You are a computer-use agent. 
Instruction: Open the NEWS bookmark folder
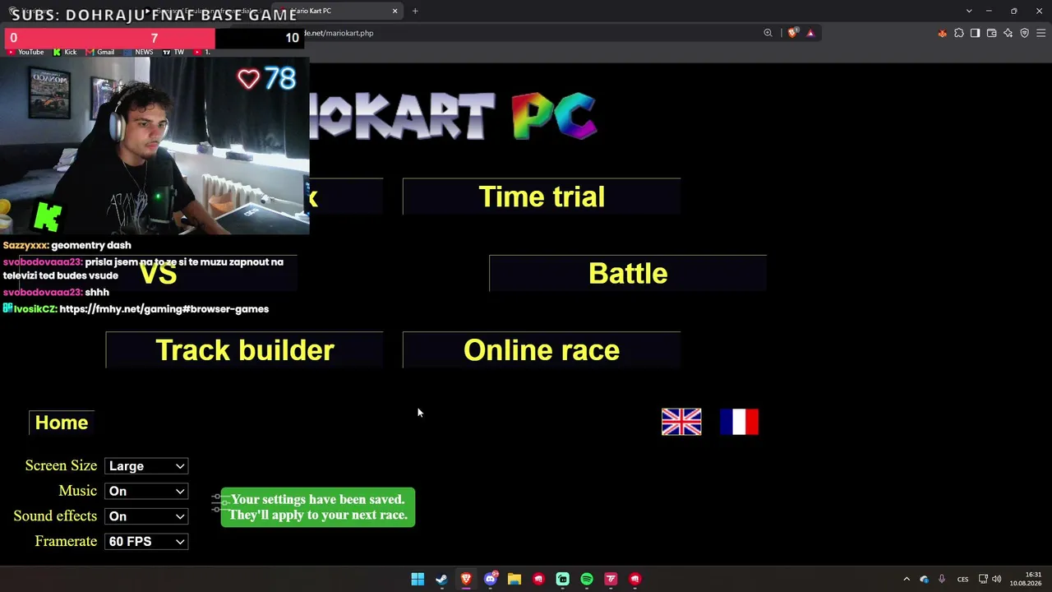point(139,52)
